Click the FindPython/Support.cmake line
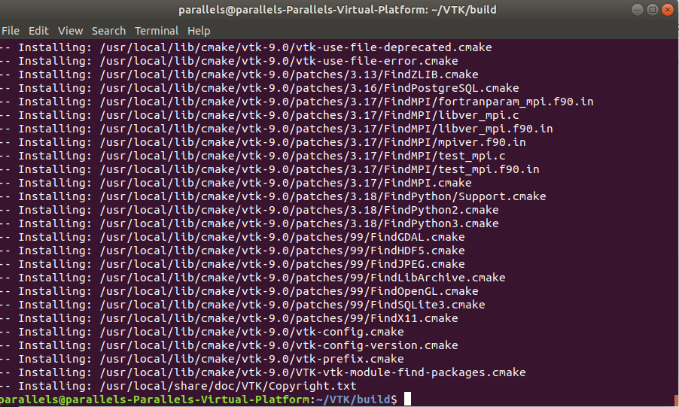This screenshot has width=679, height=407. 273,196
